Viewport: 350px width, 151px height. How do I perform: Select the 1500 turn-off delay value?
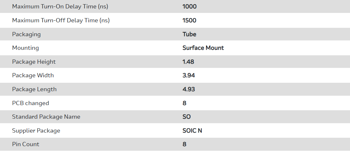pos(189,20)
